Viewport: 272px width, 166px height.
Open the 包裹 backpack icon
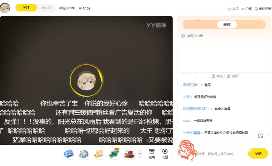(x=152, y=153)
